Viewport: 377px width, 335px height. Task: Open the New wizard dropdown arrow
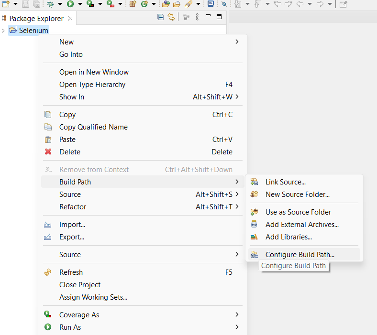coord(15,4)
